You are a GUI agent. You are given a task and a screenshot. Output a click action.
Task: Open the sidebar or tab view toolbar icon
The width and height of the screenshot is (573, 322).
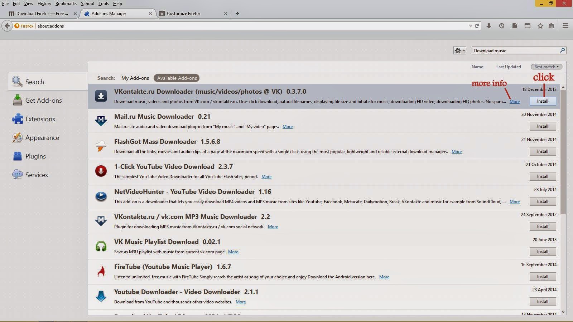pyautogui.click(x=527, y=26)
